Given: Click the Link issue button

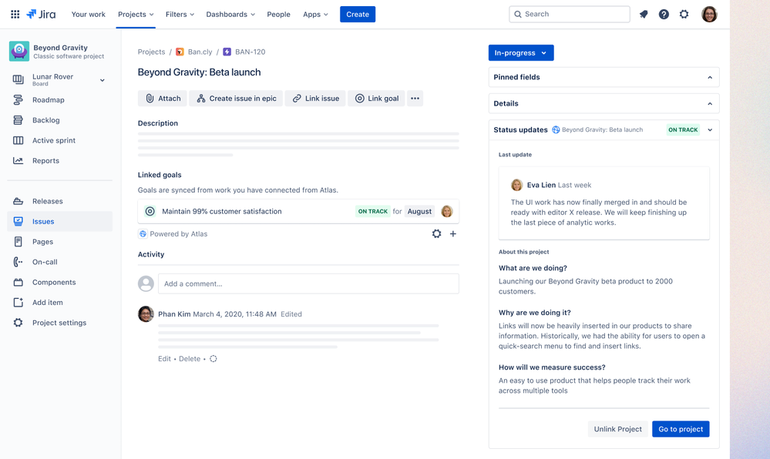Looking at the screenshot, I should click(x=315, y=98).
